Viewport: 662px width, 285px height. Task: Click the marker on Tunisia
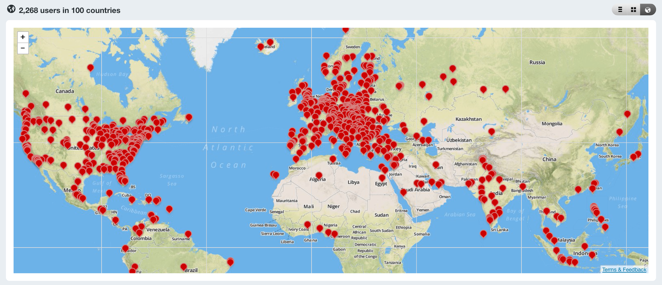tap(333, 159)
